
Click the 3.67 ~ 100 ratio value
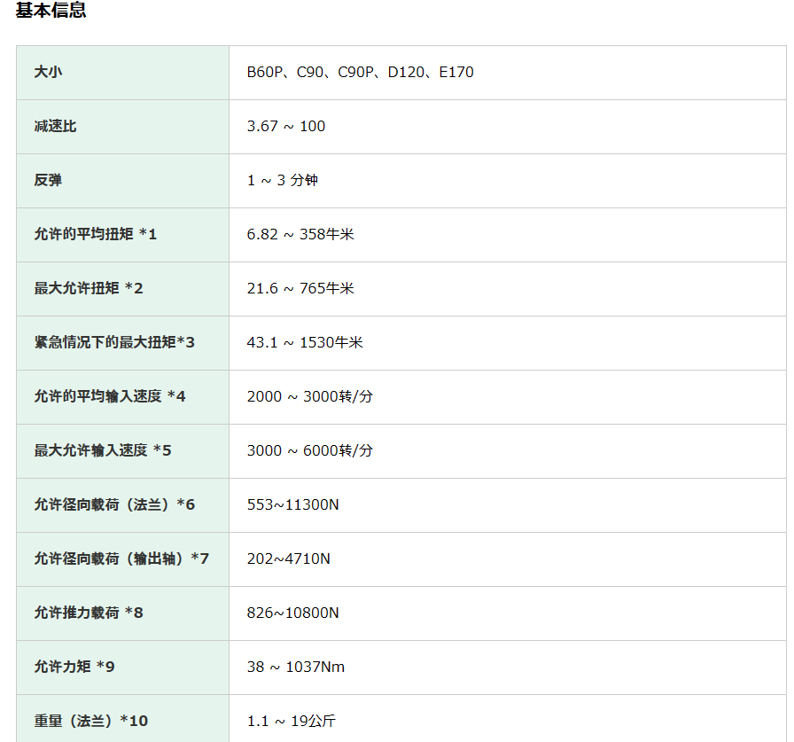[286, 126]
